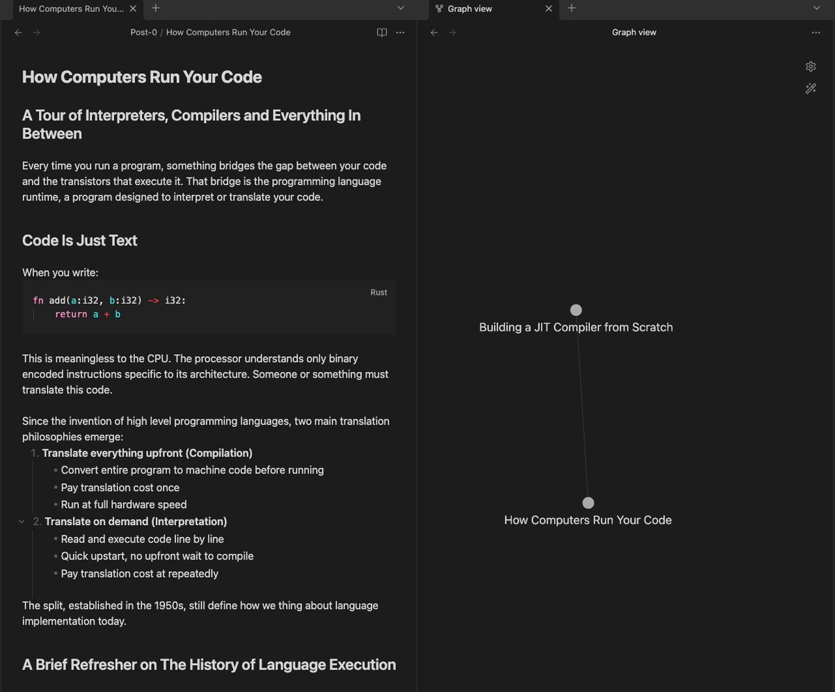Select the Graph view tab
The width and height of the screenshot is (835, 692).
493,9
